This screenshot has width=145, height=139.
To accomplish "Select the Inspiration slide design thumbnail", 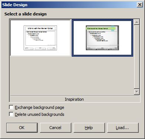I will 102,38.
